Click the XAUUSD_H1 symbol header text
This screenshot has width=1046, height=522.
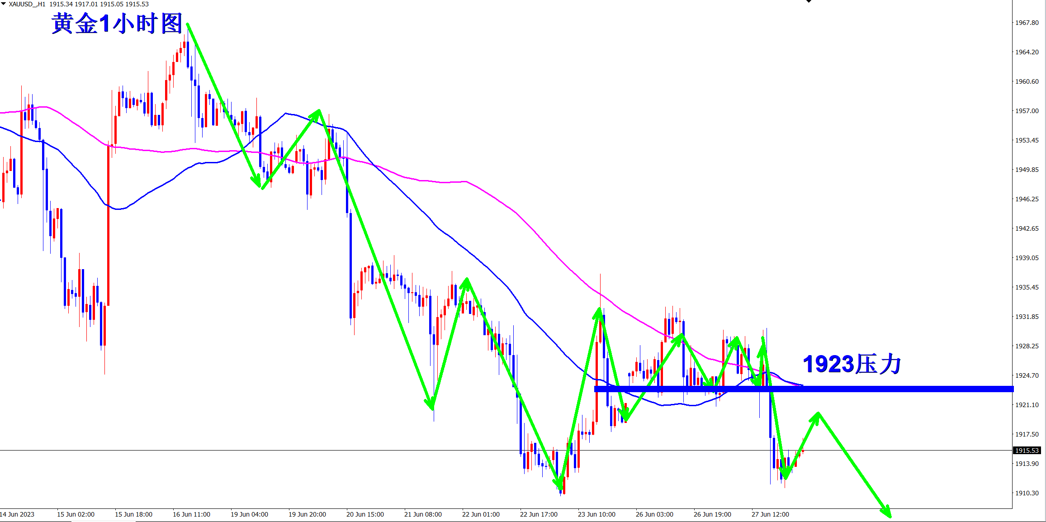coord(27,4)
